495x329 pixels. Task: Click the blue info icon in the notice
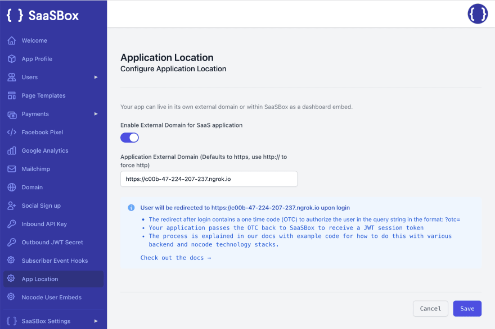point(131,208)
